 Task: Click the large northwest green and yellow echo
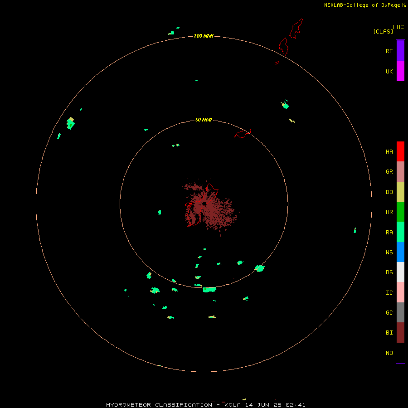point(71,123)
